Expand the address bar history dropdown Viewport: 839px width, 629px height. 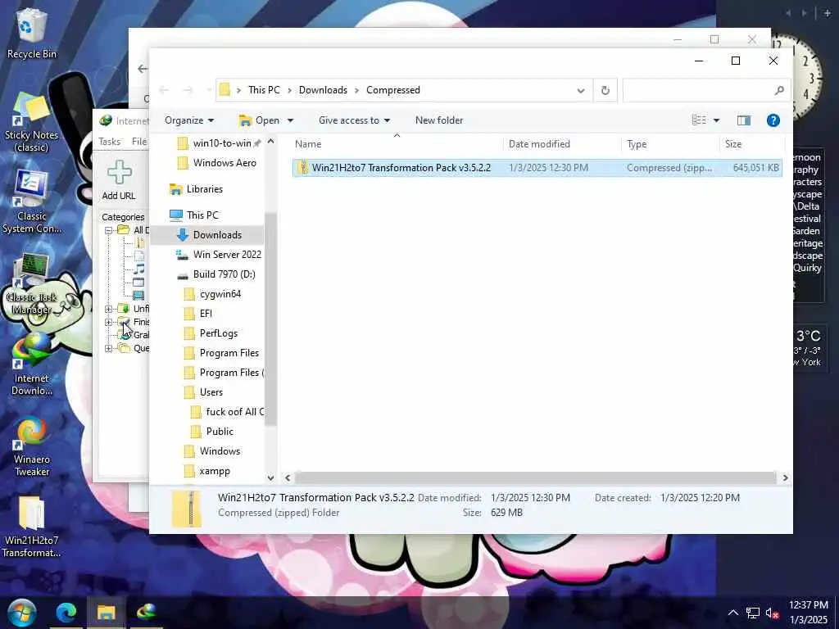tap(581, 90)
